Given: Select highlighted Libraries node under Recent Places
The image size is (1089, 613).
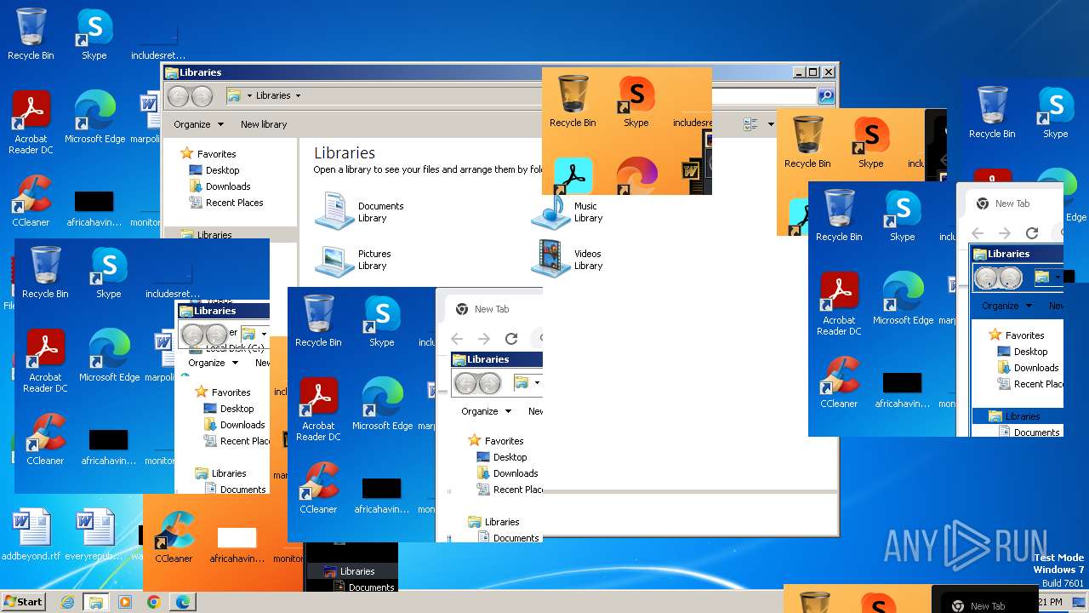Looking at the screenshot, I should pyautogui.click(x=214, y=234).
